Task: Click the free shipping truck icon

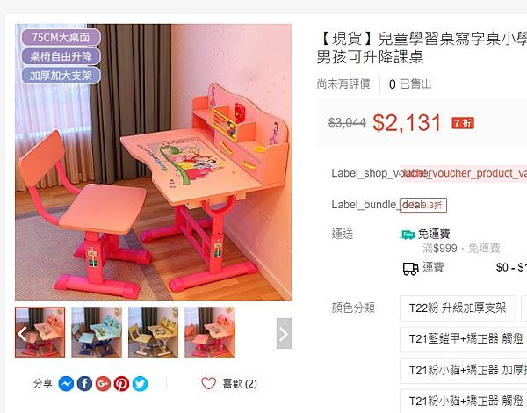Action: tap(408, 235)
